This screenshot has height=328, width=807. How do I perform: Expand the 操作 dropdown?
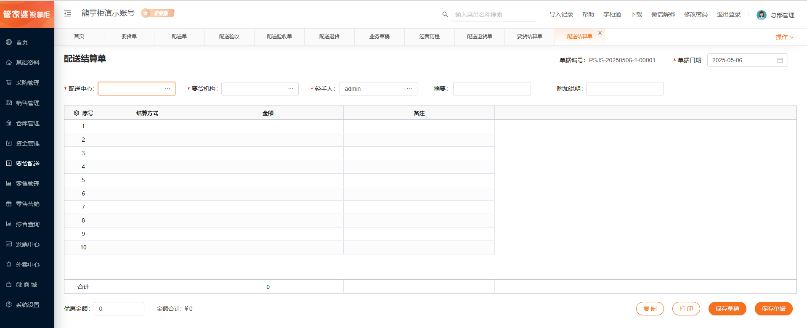(x=784, y=37)
